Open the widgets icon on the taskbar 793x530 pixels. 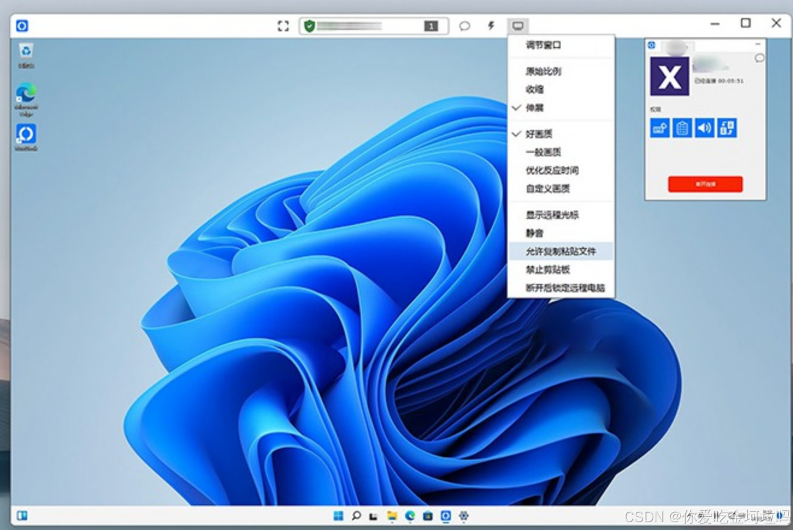coord(22,516)
